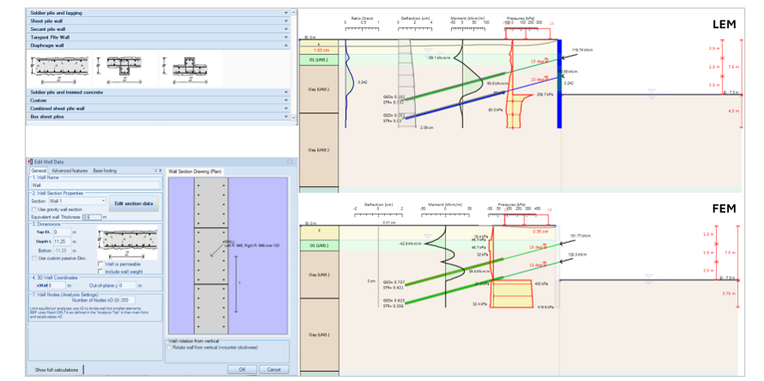Click the Show full calculations button
Screen dimensions: 764x381
click(x=57, y=370)
